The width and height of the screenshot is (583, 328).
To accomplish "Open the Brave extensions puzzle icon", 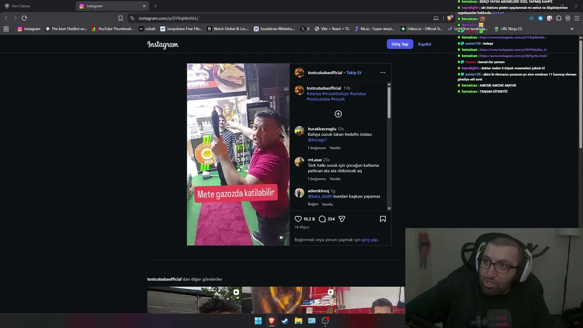I will pyautogui.click(x=559, y=18).
